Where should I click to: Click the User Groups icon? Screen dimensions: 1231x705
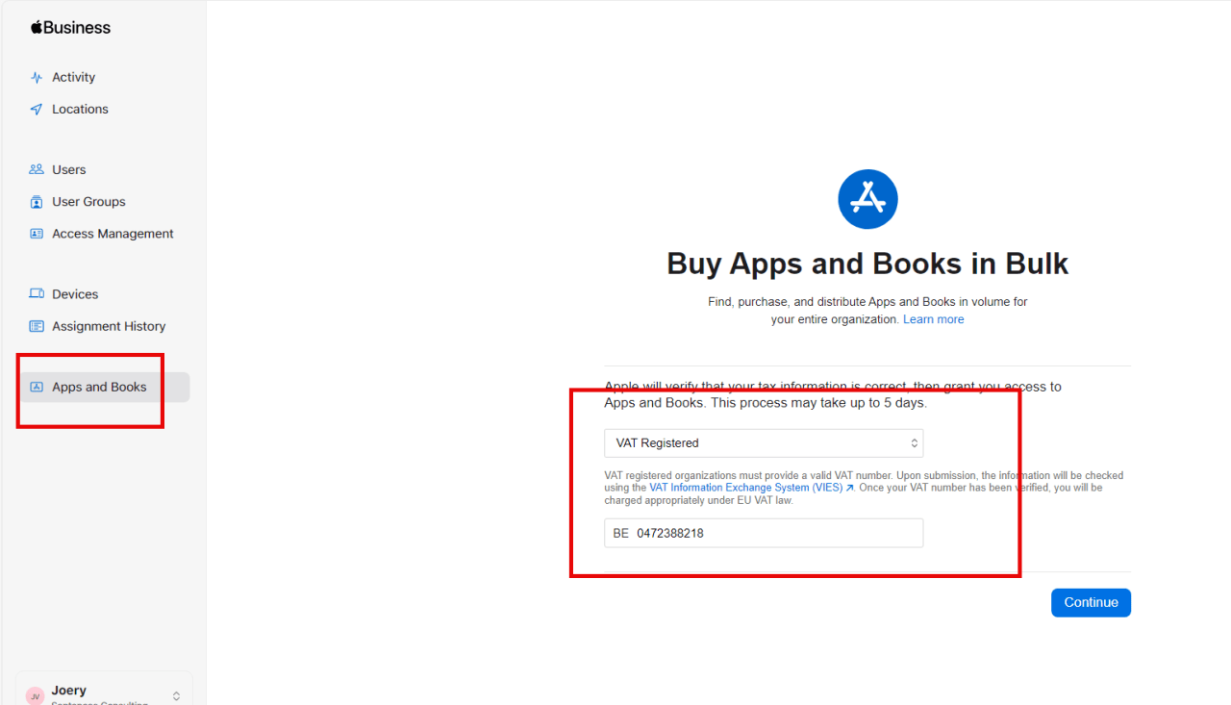coord(37,202)
